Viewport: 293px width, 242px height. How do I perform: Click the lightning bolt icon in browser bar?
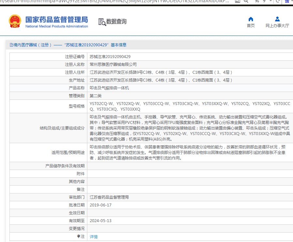pos(264,1)
